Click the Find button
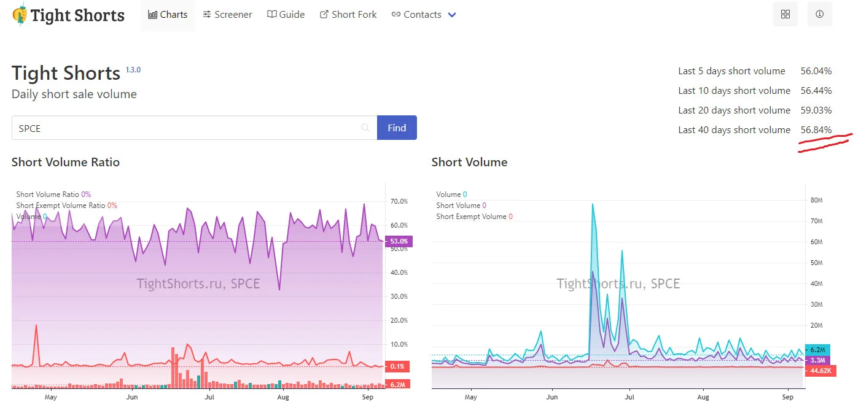This screenshot has height=408, width=861. click(x=397, y=128)
